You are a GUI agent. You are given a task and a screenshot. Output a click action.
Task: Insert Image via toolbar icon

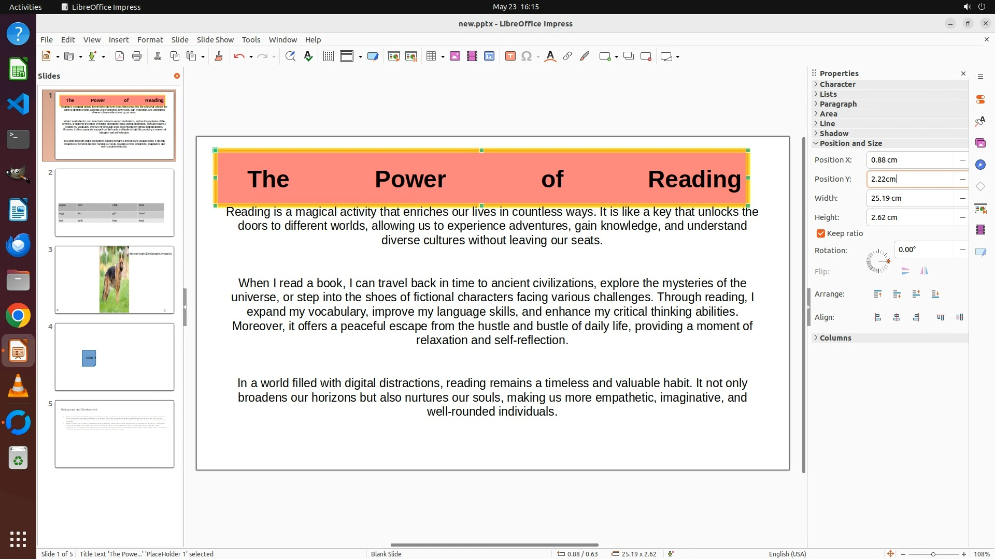click(x=455, y=56)
